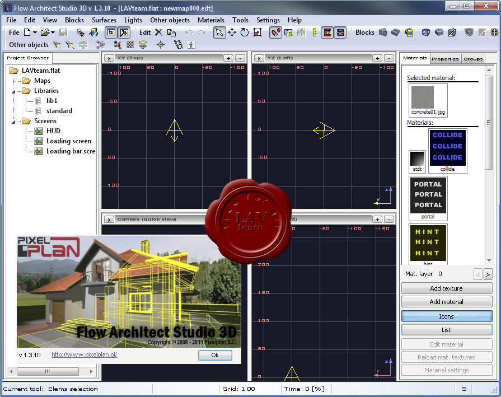Click the layered terrain icon
This screenshot has width=501, height=397.
click(x=143, y=45)
